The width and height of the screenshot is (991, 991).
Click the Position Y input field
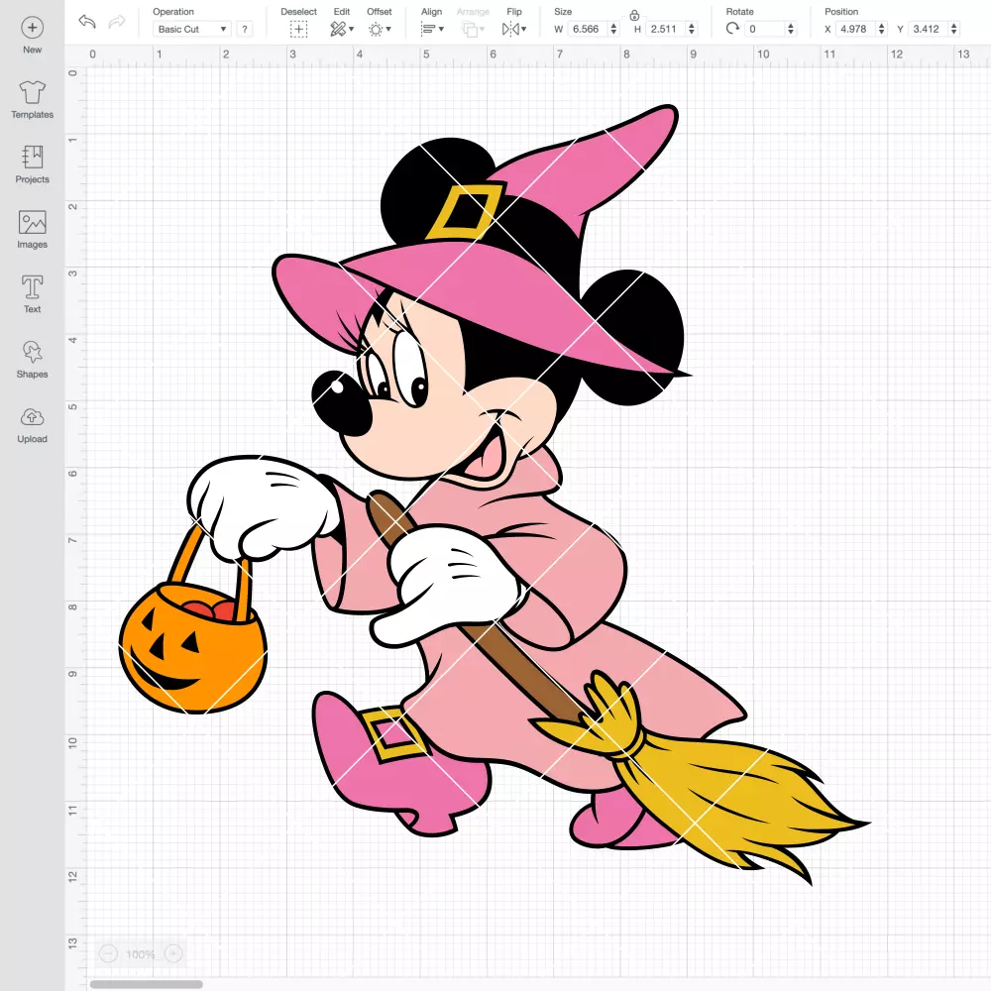(x=928, y=29)
